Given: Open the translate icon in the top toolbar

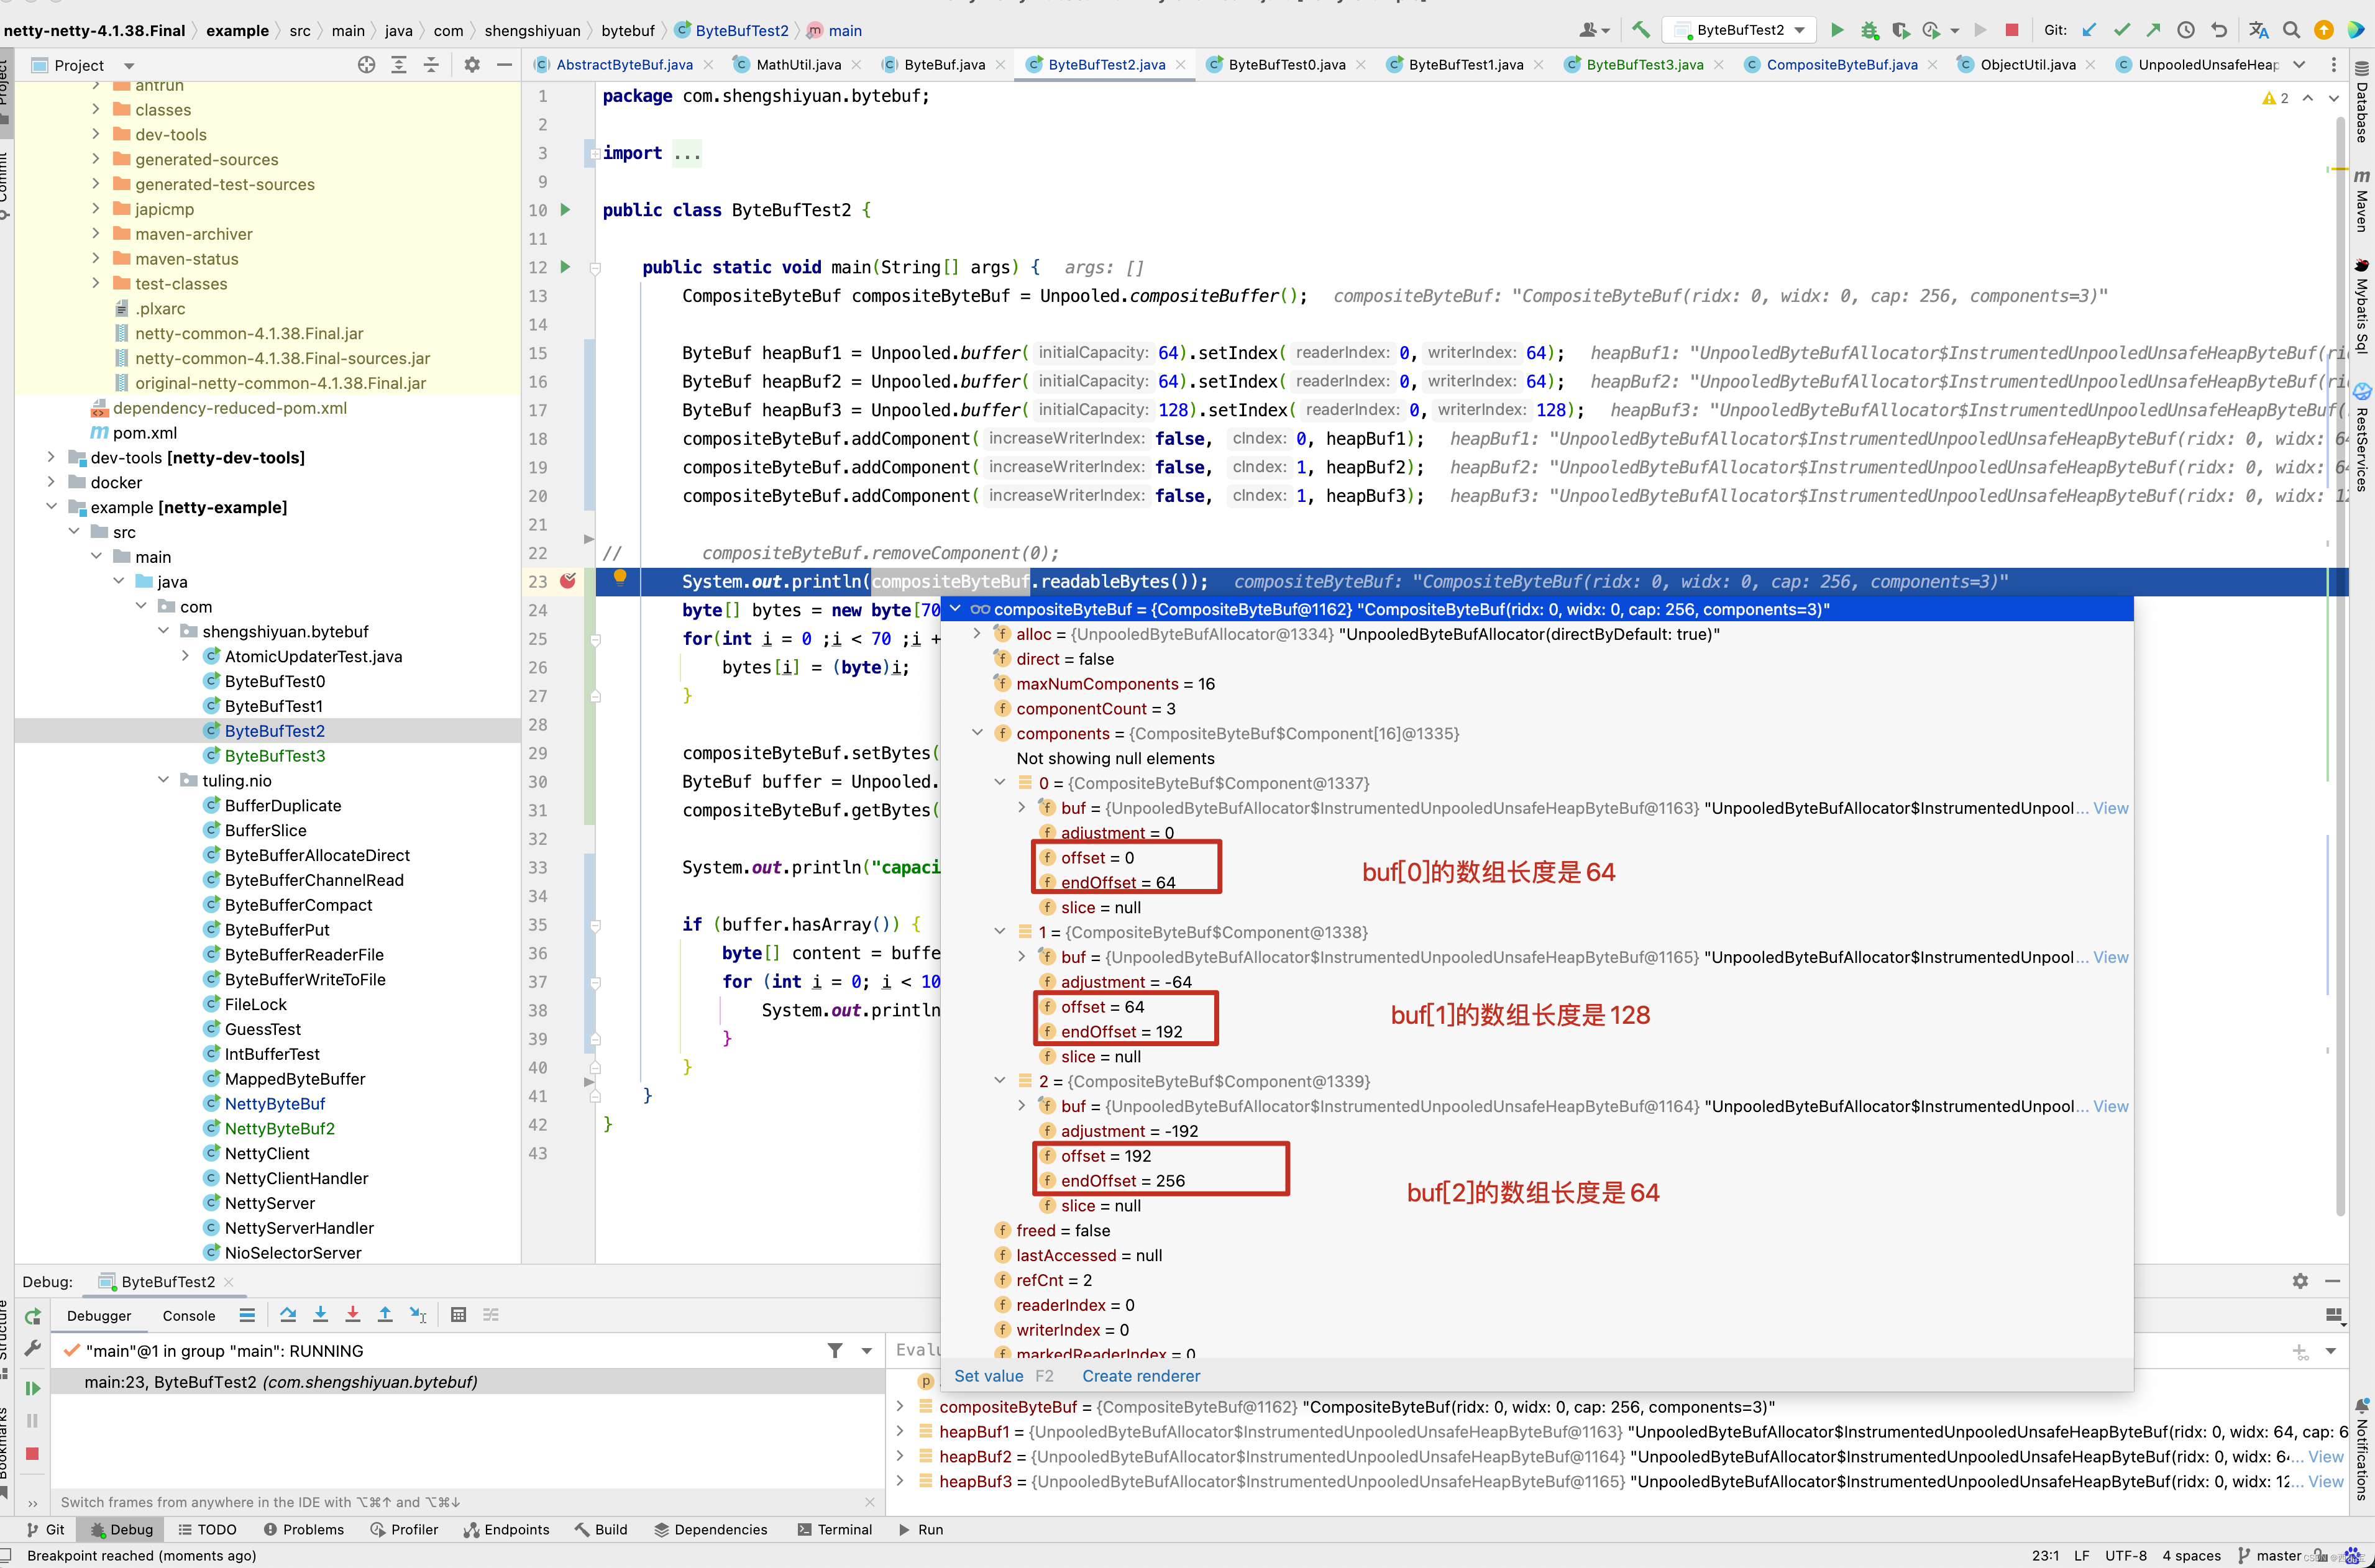Looking at the screenshot, I should point(2258,30).
